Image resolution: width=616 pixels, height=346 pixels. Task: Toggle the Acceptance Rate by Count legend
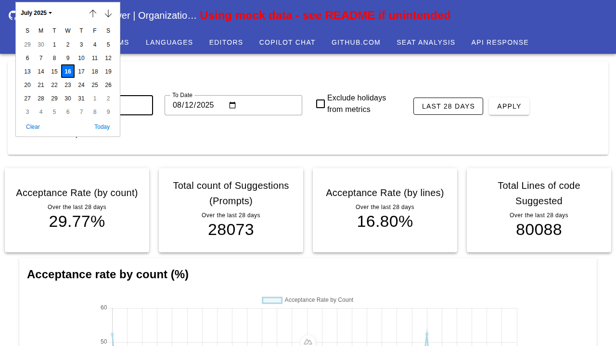pyautogui.click(x=308, y=300)
